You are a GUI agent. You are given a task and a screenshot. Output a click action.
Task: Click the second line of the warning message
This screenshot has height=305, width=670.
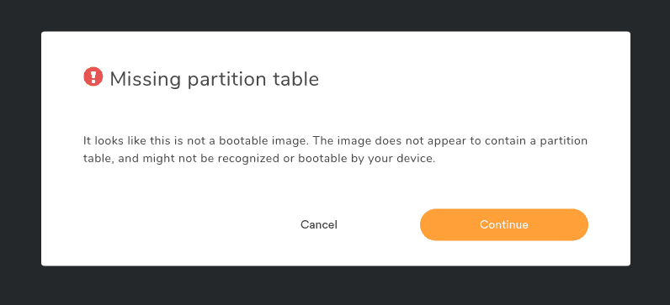(x=259, y=159)
